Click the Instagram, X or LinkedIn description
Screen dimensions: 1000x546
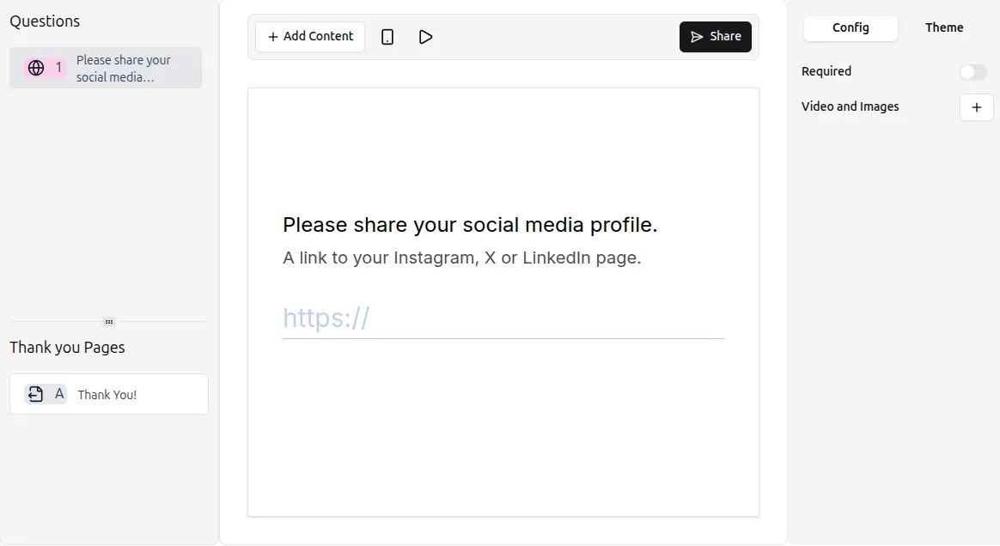(x=461, y=258)
